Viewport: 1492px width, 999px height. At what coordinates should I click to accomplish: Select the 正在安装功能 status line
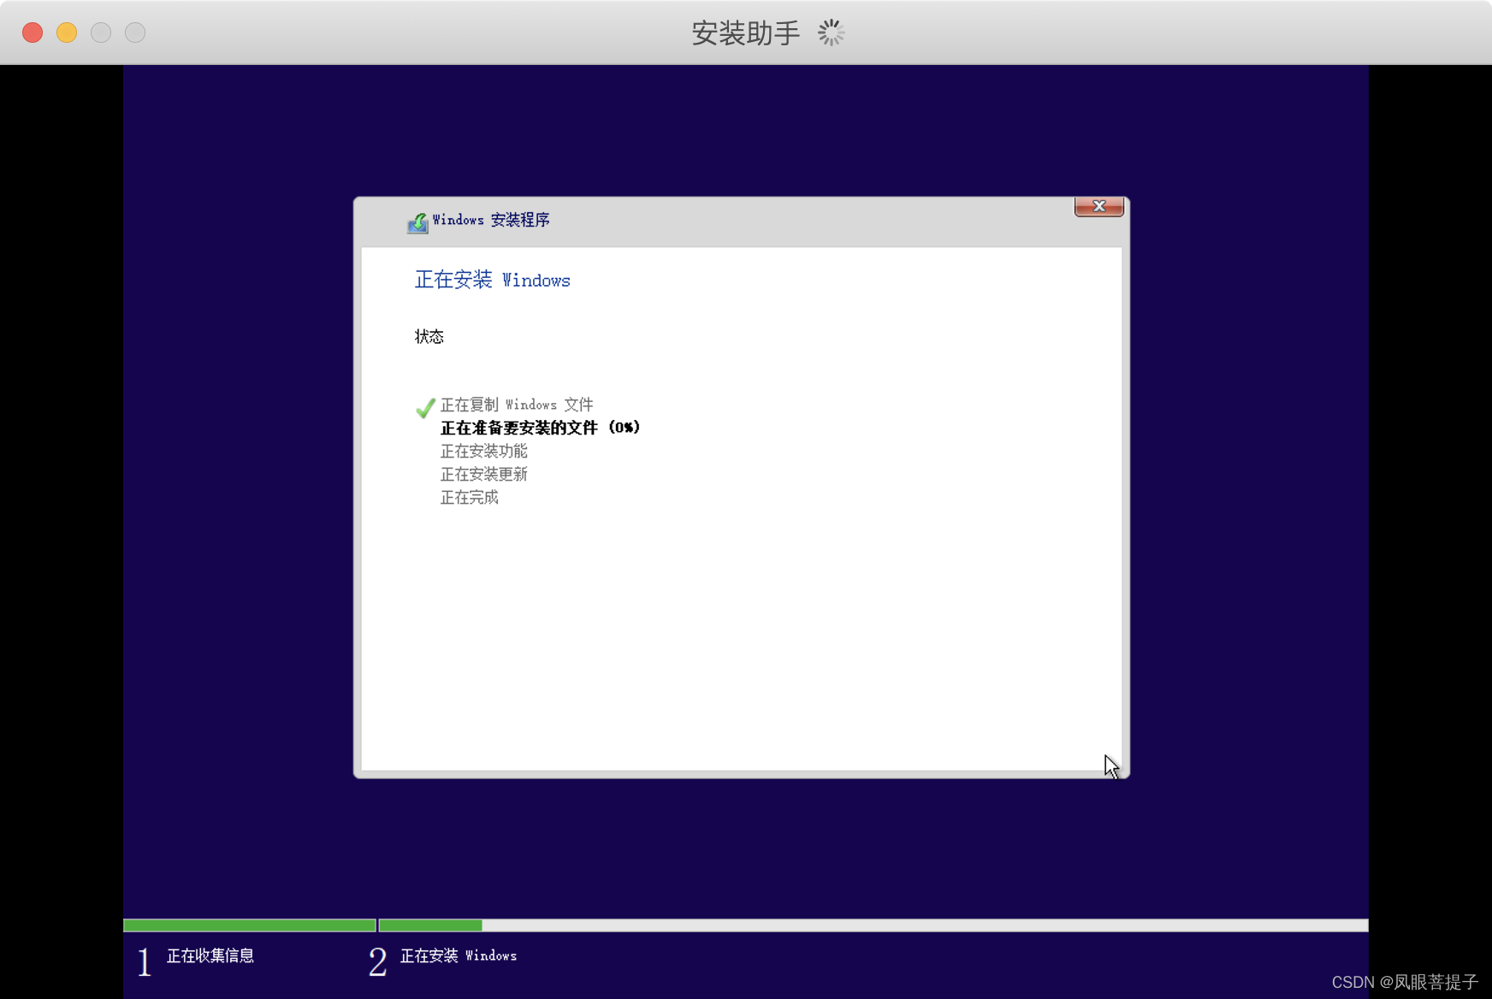[483, 451]
